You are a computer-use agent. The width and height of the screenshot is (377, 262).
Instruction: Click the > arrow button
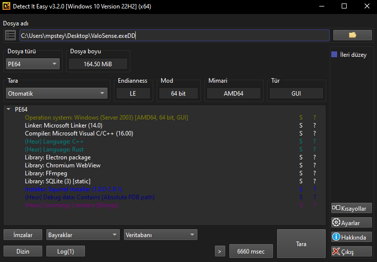point(220,251)
